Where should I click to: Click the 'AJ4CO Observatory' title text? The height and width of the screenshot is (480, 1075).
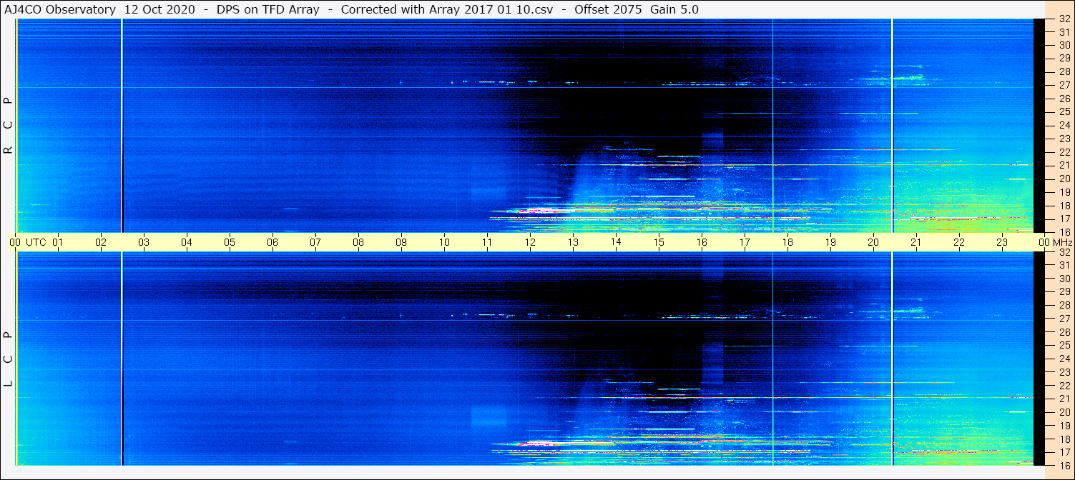coord(60,9)
